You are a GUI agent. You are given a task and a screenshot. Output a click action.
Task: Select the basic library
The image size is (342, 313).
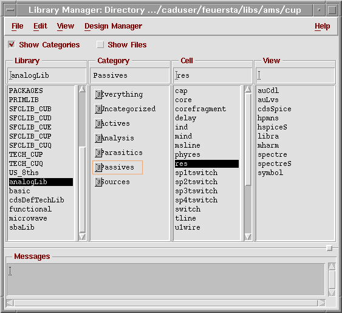click(19, 191)
